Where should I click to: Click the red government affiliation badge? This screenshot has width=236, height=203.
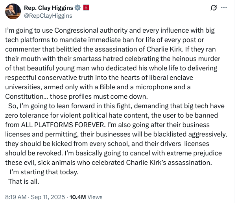(86, 8)
